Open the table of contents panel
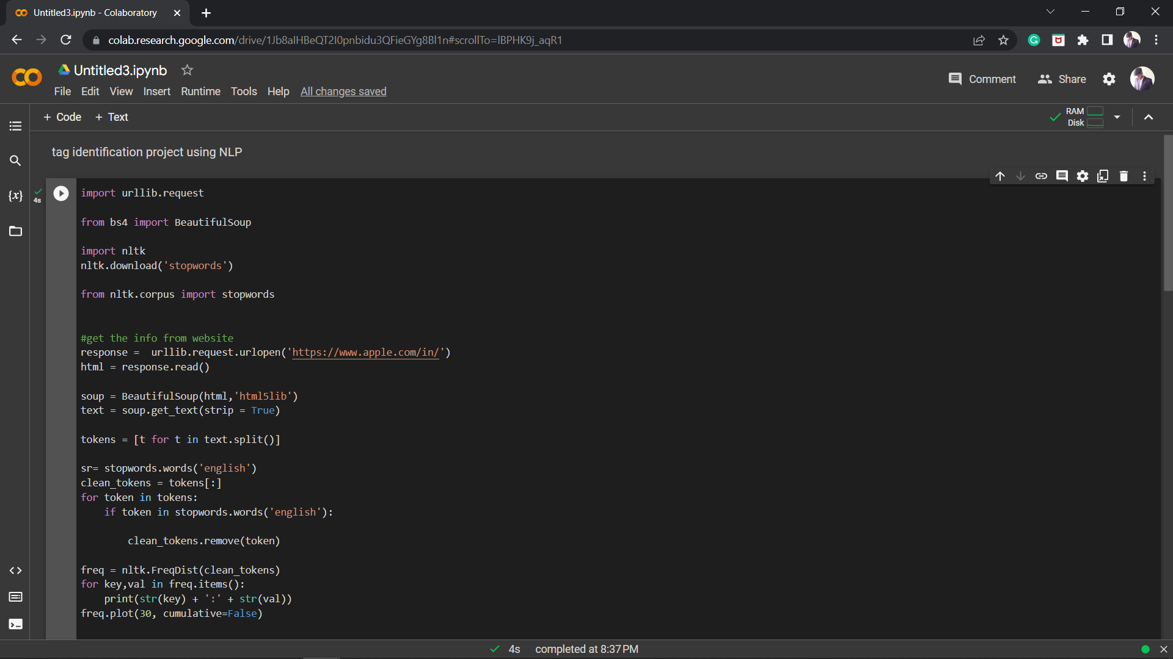 click(x=15, y=126)
